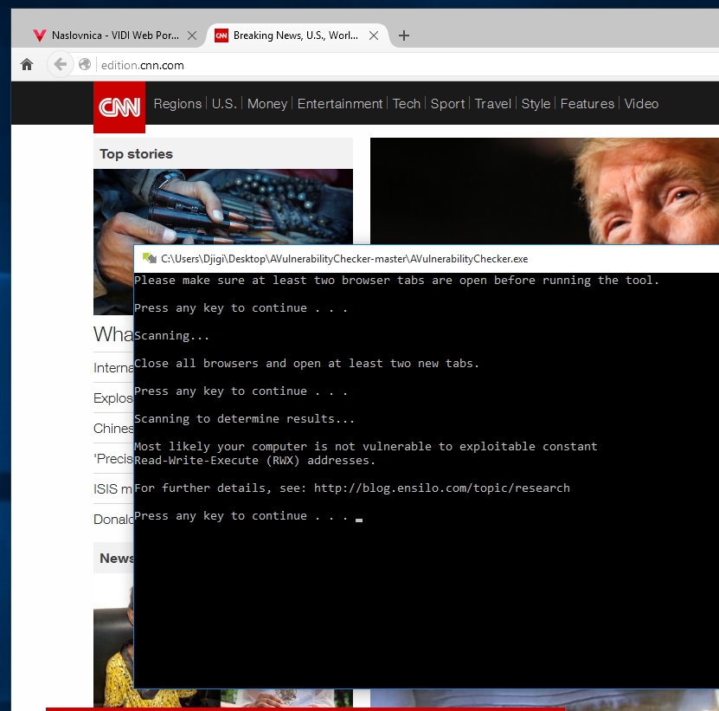
Task: Click the Vivaldi home button
Action: 27,65
